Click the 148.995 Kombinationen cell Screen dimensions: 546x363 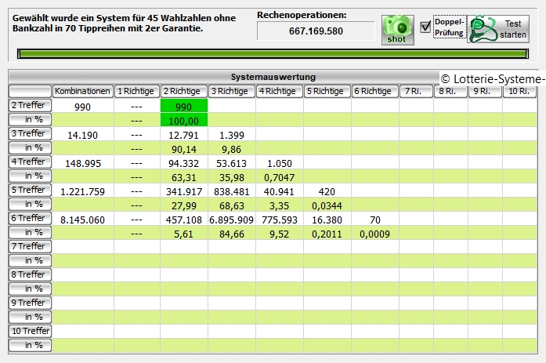83,163
